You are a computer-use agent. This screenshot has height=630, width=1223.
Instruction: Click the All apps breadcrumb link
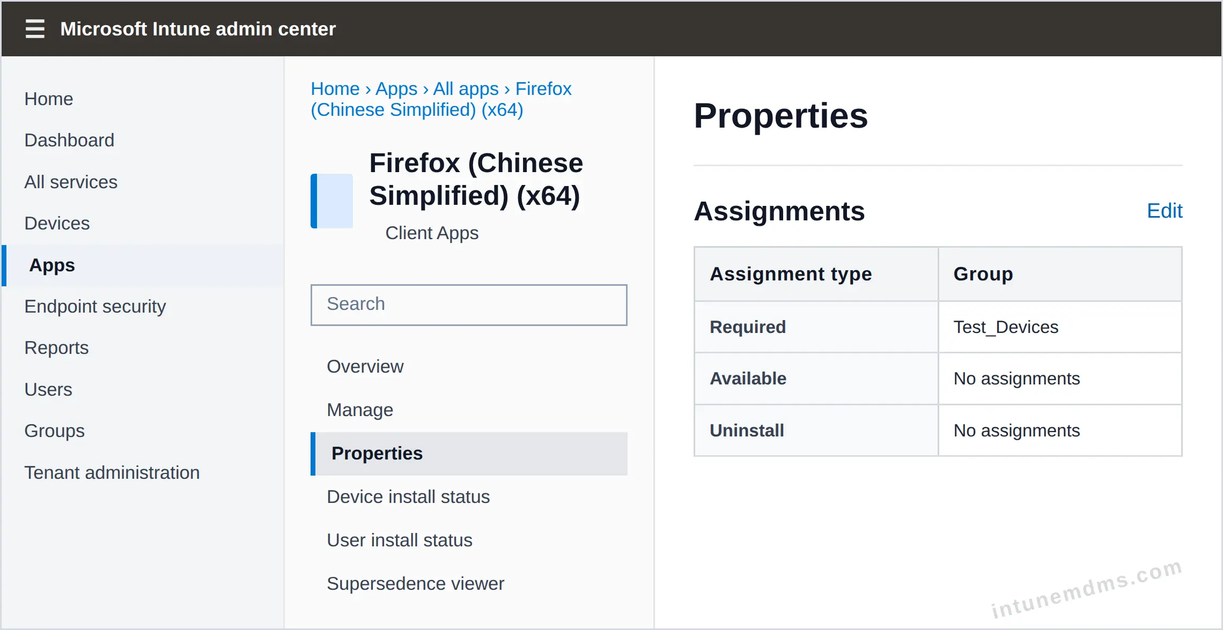[466, 89]
